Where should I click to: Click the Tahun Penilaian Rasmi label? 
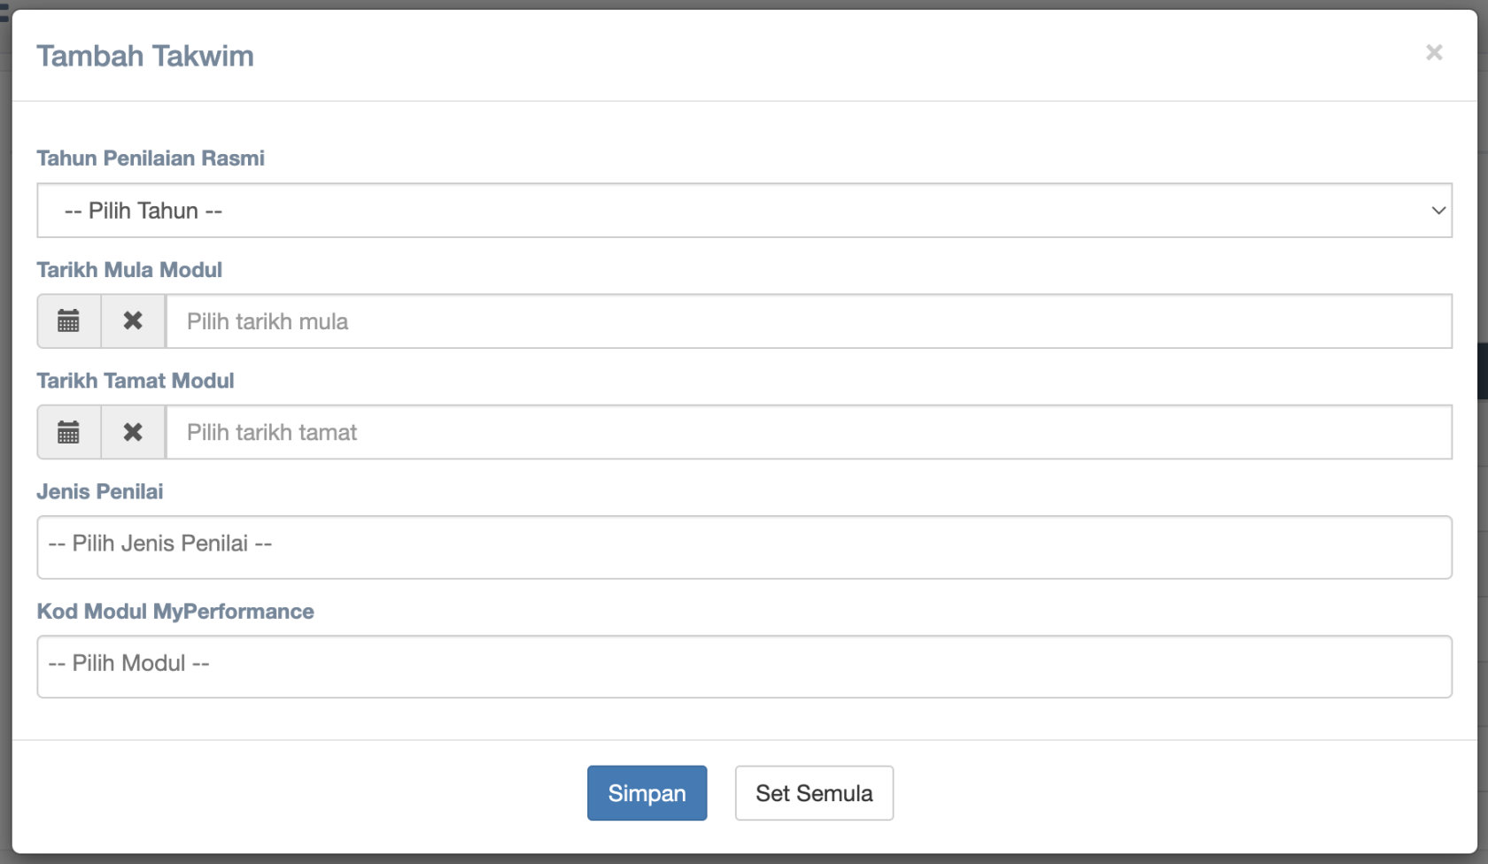tap(151, 158)
